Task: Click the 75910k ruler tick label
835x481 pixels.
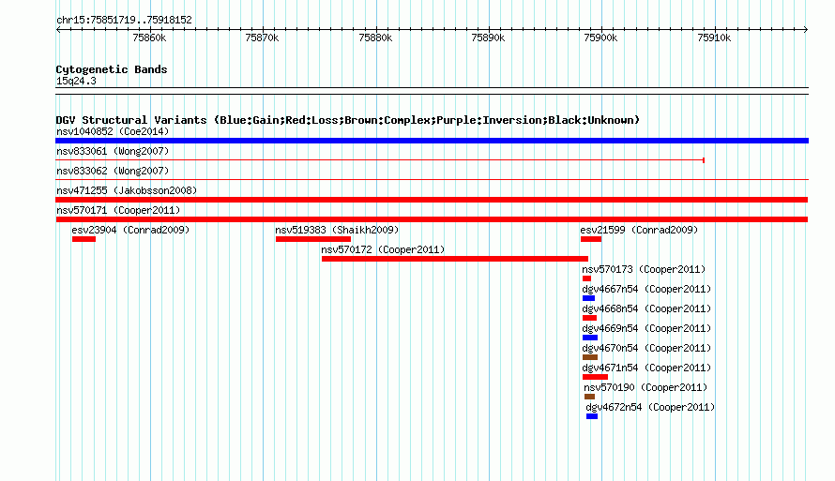Action: point(714,38)
